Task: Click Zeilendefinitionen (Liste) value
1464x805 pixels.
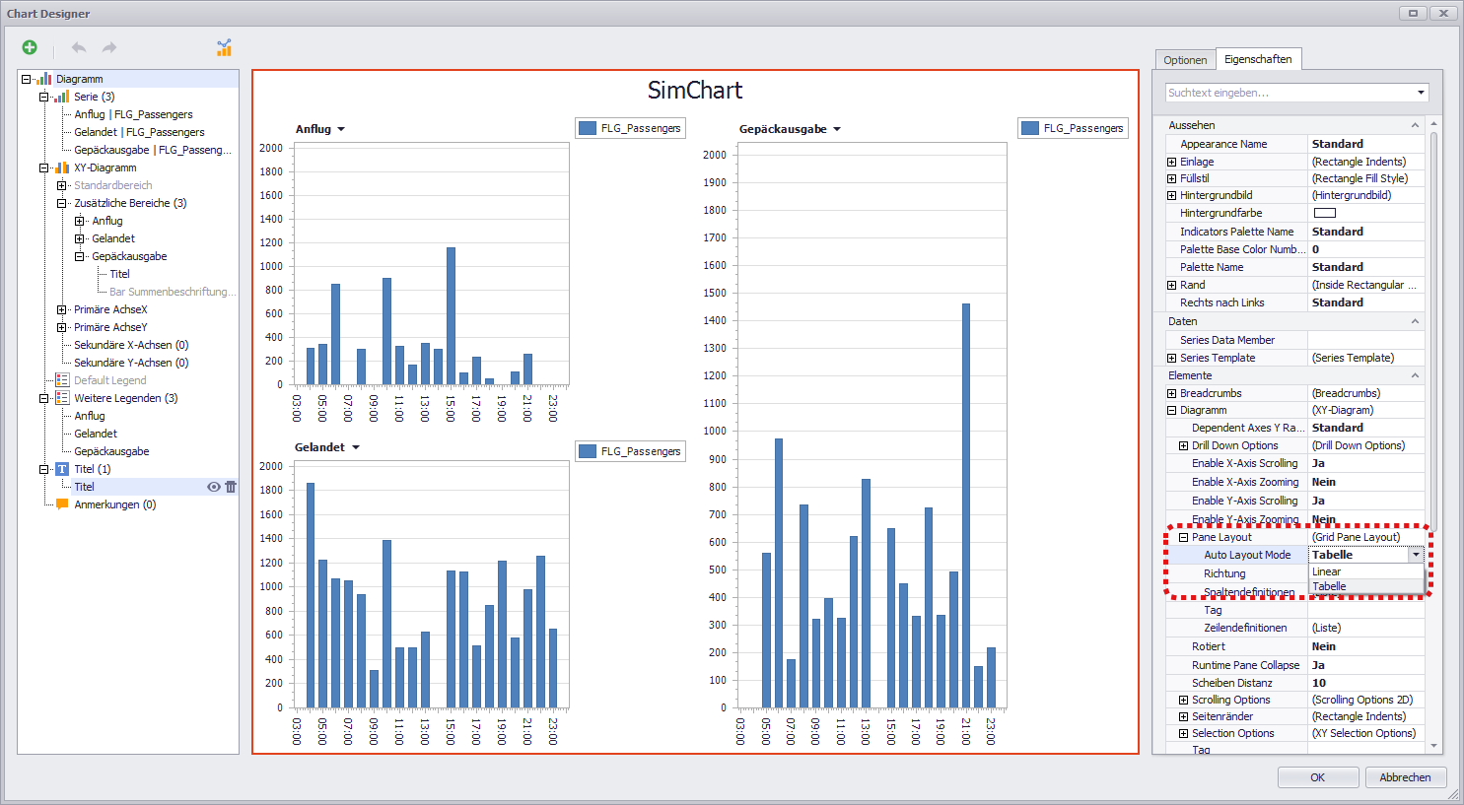Action: [1366, 628]
